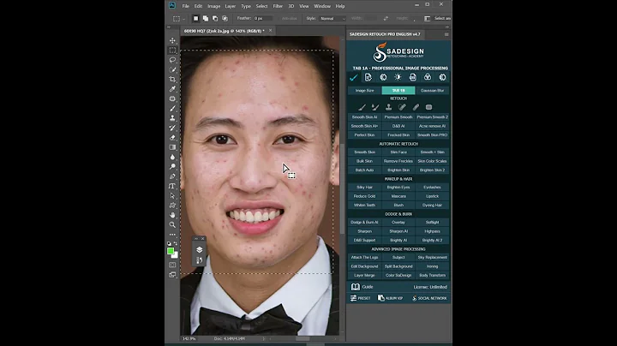Open the Filter menu
Viewport: 617px width, 346px height.
pos(278,6)
